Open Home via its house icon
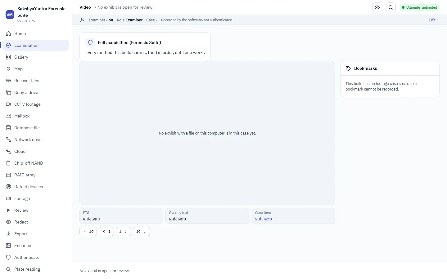The height and width of the screenshot is (279, 447). pyautogui.click(x=8, y=33)
